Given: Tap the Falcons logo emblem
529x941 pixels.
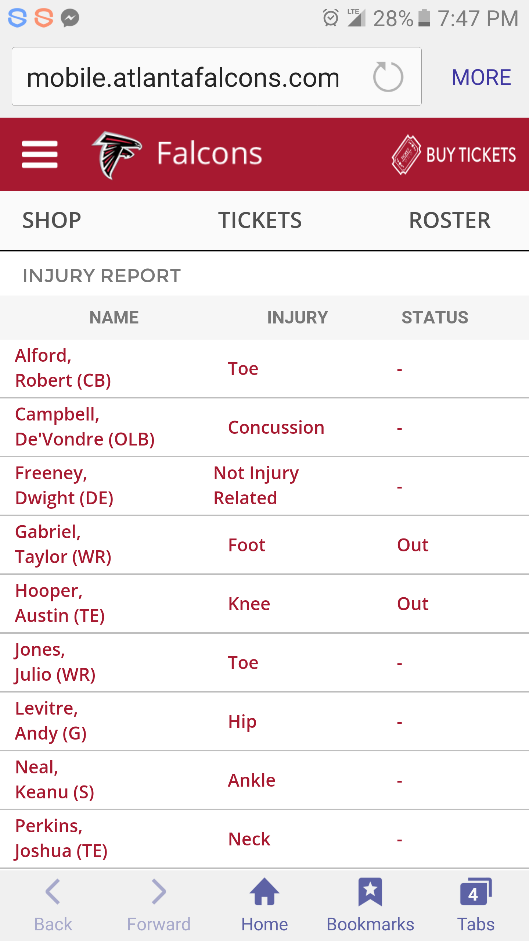Looking at the screenshot, I should click(x=117, y=155).
